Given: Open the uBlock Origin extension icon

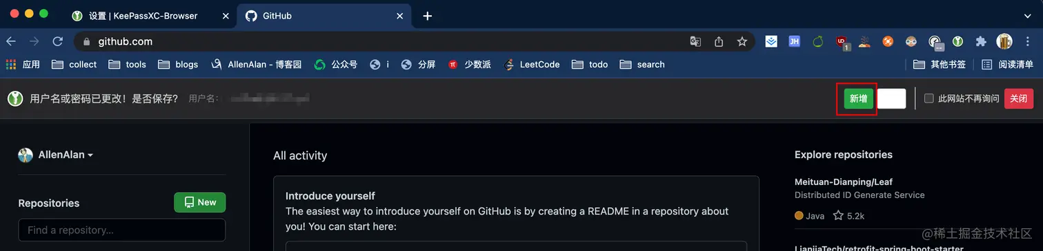Looking at the screenshot, I should point(842,43).
